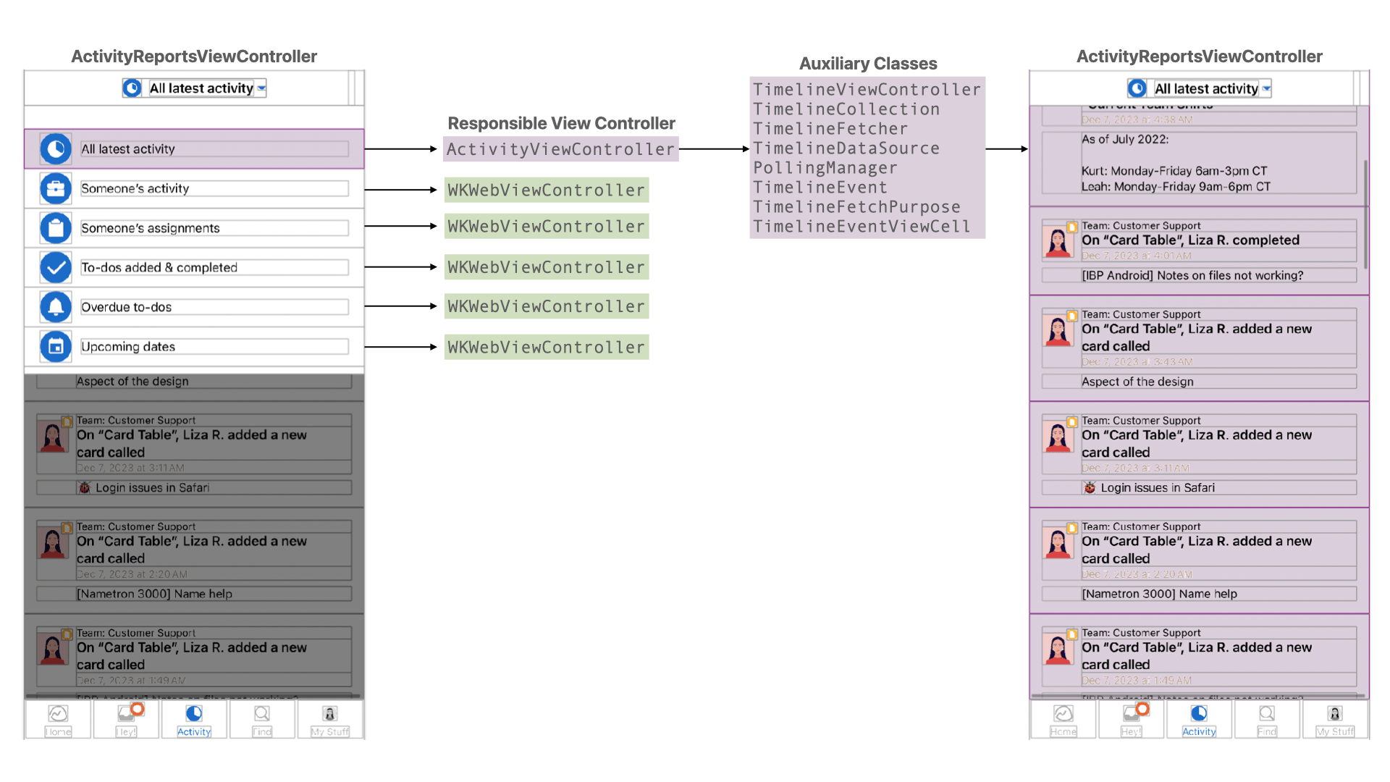Click Liza R.'s avatar on Login issues in Safari card, right screen
The height and width of the screenshot is (782, 1390).
[x=1058, y=437]
